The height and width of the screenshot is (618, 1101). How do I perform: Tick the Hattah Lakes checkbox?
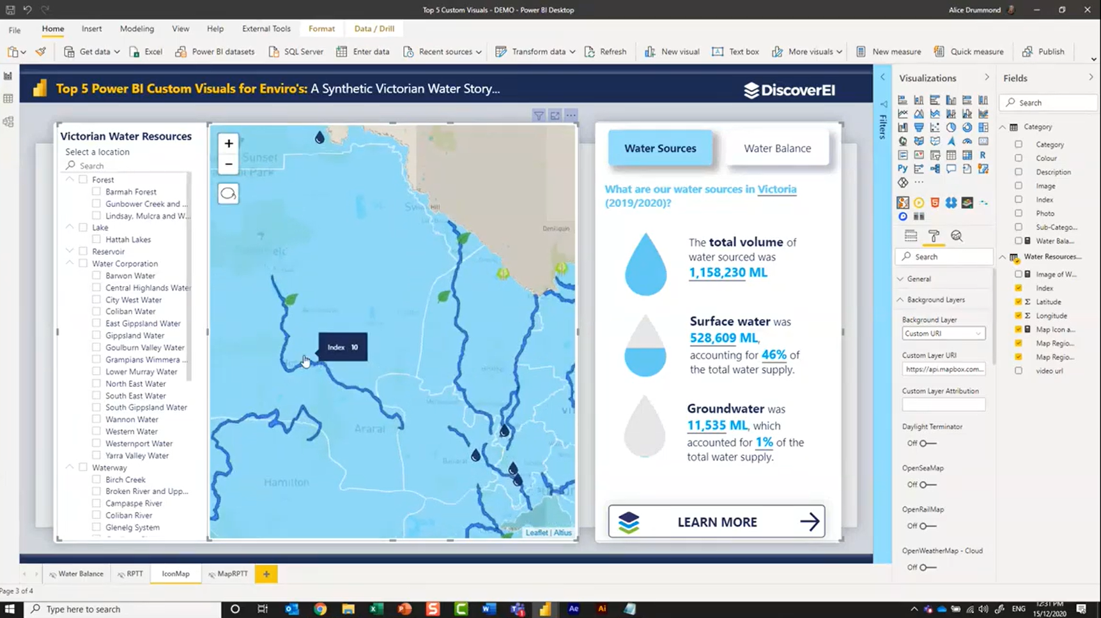96,239
